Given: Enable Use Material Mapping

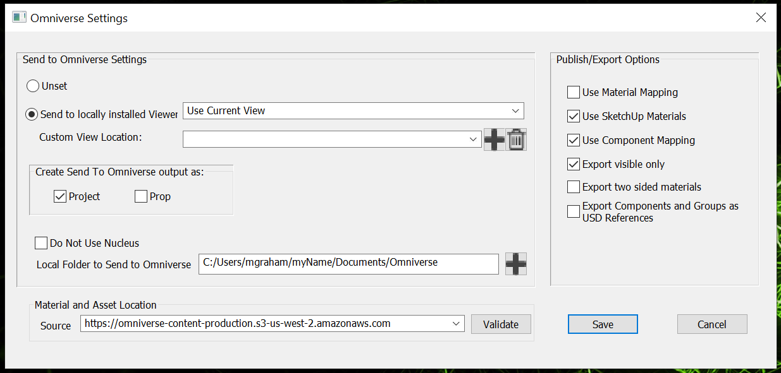Looking at the screenshot, I should pos(574,92).
